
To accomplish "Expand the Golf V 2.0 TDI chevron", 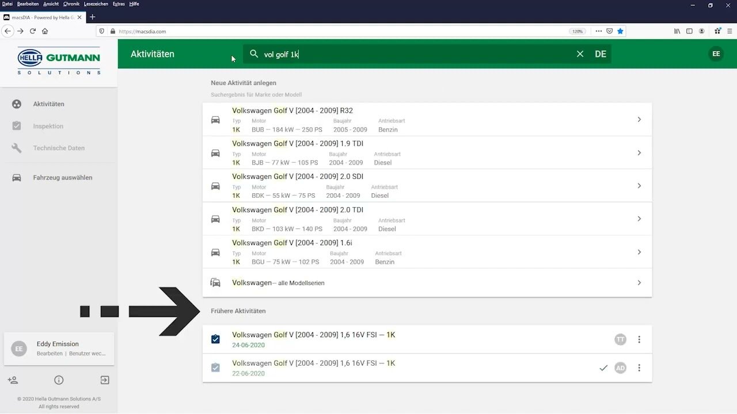I will (x=639, y=218).
